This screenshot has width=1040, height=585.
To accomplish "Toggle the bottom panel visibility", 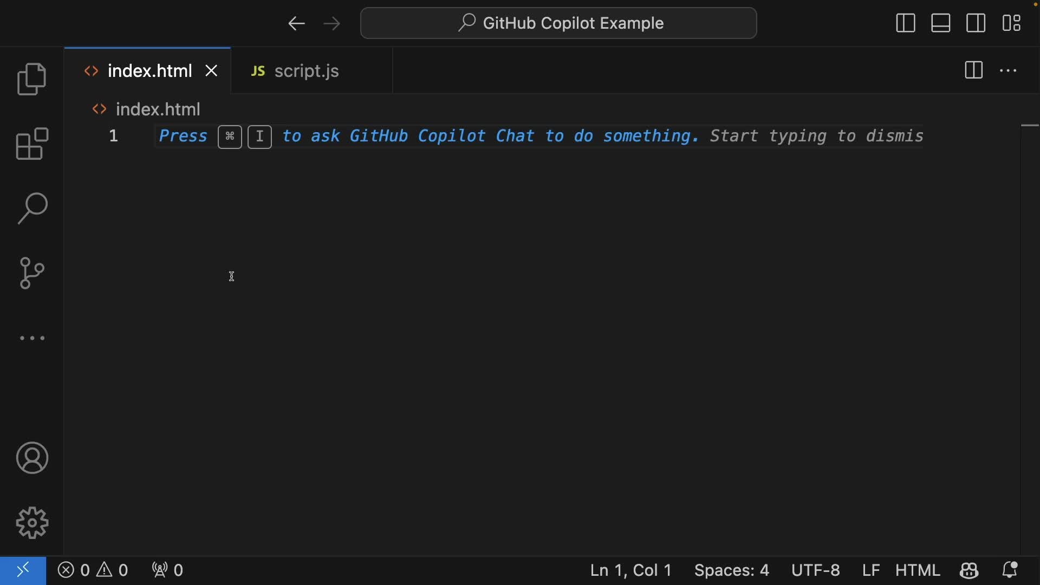I will tap(940, 23).
